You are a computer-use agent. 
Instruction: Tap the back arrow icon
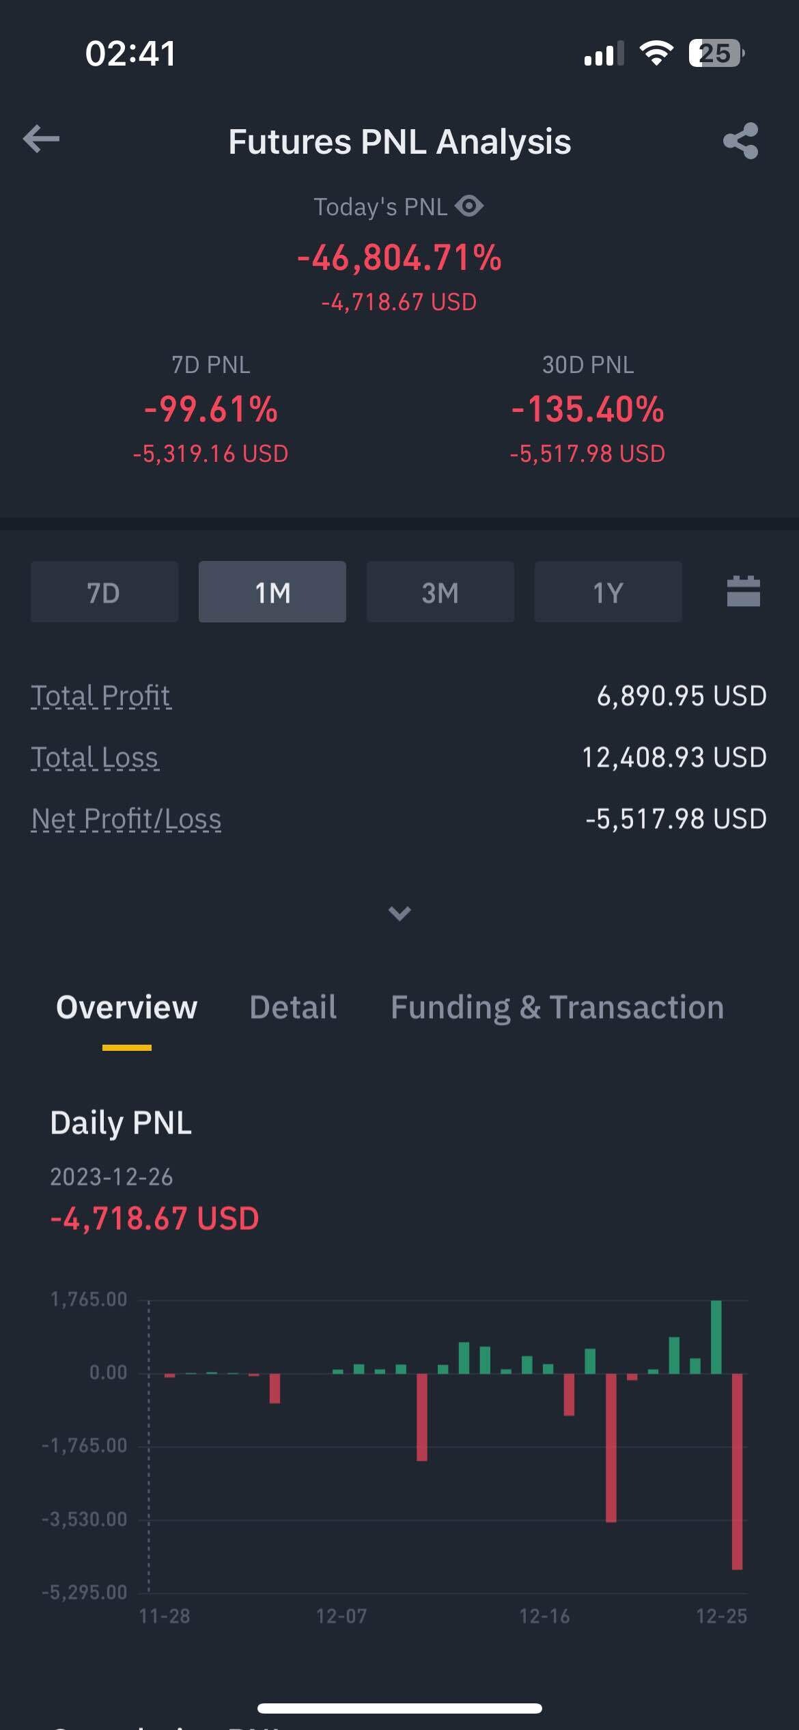point(42,139)
